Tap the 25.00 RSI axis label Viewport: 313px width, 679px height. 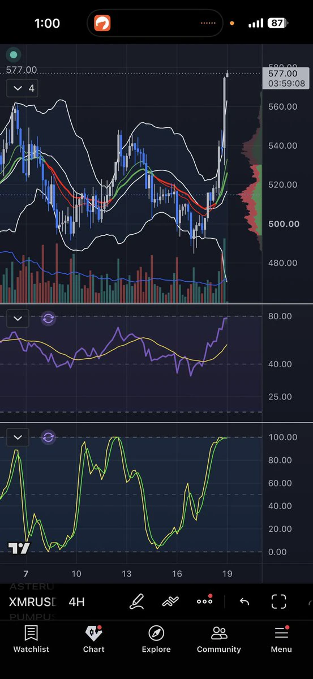pyautogui.click(x=280, y=396)
